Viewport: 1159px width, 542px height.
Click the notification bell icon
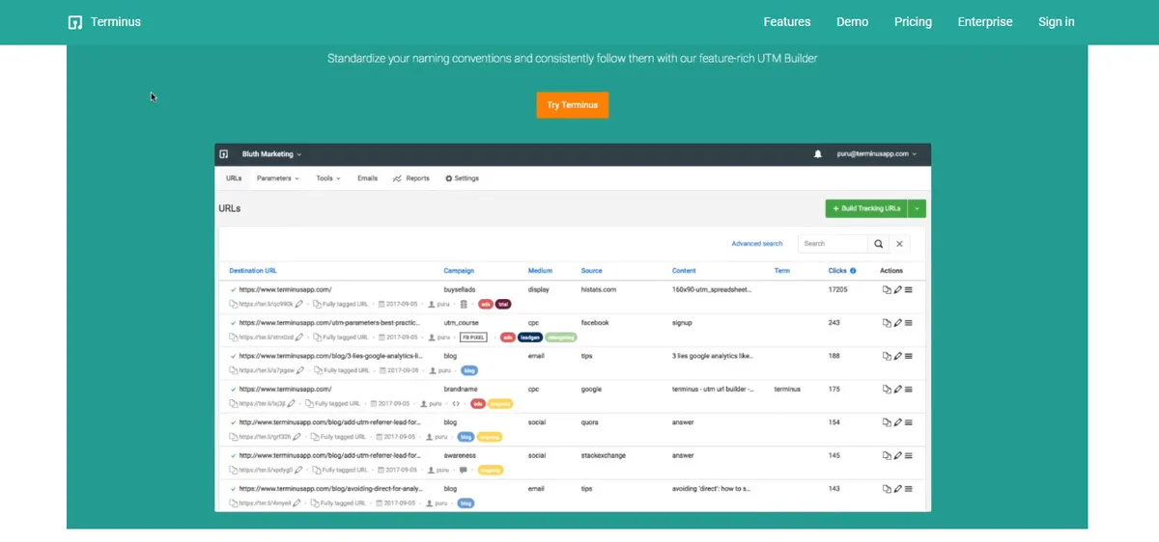pyautogui.click(x=817, y=154)
